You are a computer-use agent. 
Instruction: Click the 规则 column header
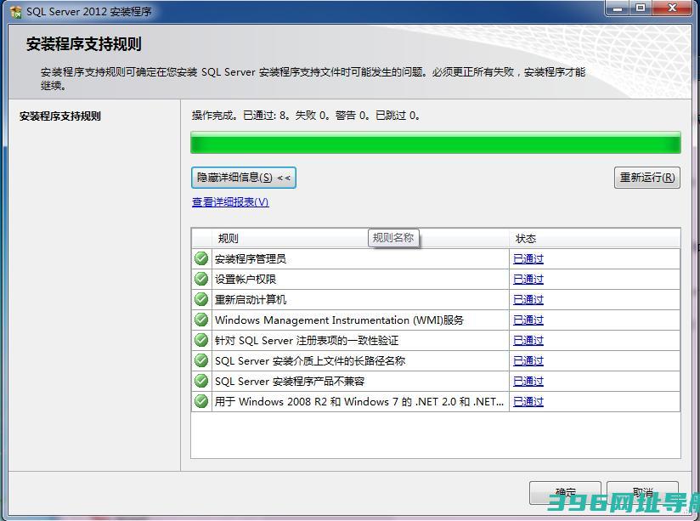click(361, 238)
